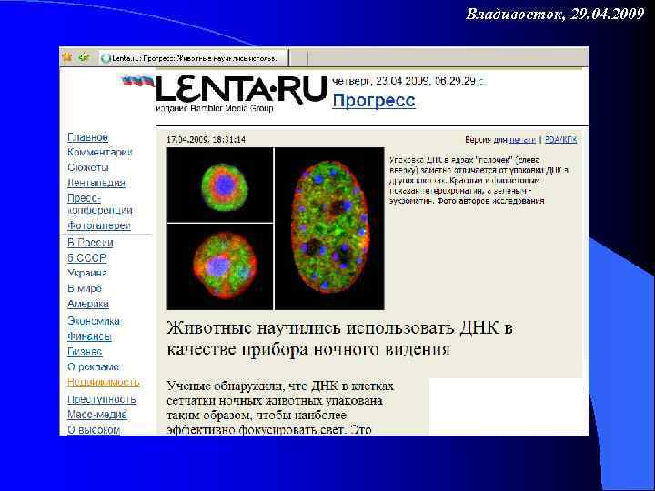Image resolution: width=655 pixels, height=491 pixels.
Task: Open the Лентапедия sidebar link
Action: click(96, 183)
